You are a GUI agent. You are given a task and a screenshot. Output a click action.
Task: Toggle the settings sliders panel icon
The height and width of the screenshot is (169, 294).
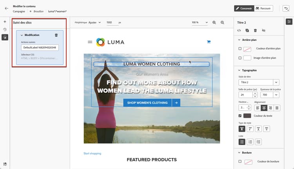[289, 22]
